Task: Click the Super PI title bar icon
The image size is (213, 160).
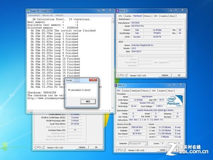Action: [28, 11]
